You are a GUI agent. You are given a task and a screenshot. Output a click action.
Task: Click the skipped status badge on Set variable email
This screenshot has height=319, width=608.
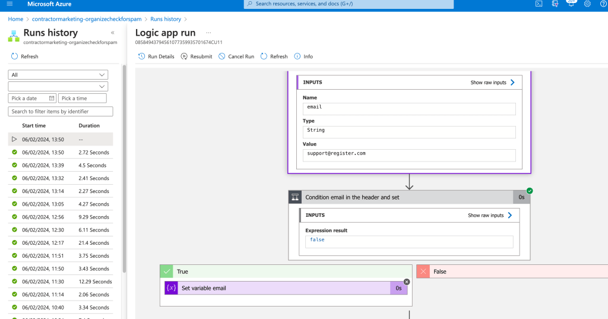(x=406, y=282)
